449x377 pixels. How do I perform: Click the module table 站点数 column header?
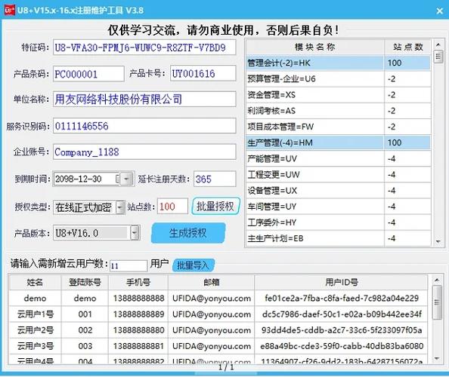point(407,47)
